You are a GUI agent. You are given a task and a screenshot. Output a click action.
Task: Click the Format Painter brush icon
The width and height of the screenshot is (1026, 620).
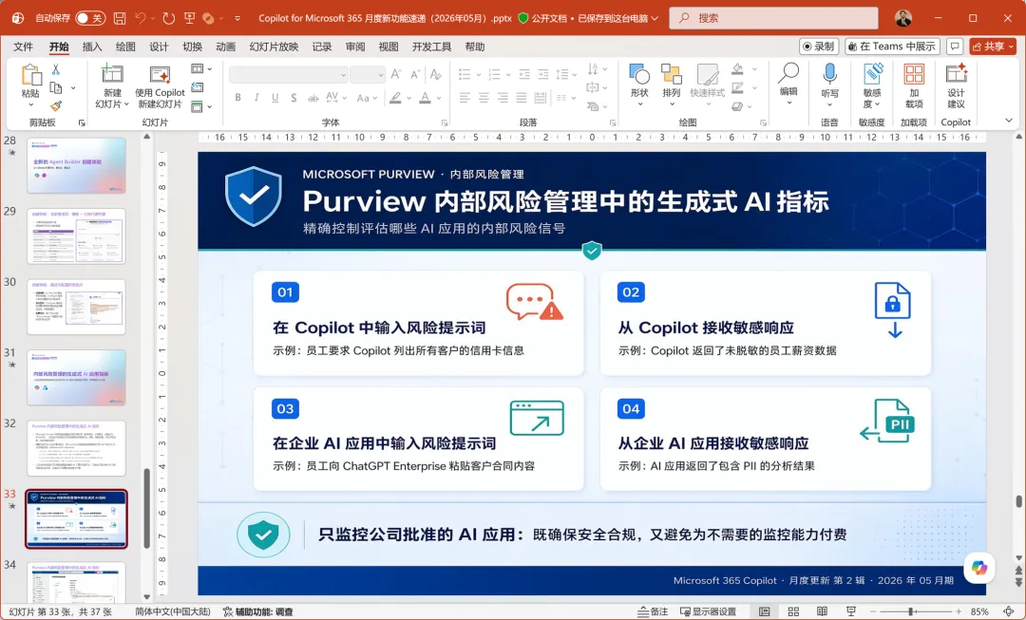pyautogui.click(x=56, y=106)
